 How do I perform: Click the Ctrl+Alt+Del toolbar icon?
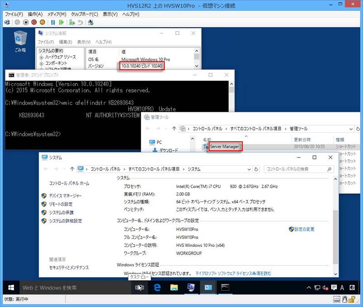tap(7, 22)
